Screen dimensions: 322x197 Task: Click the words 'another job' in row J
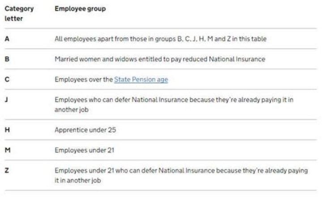72,109
